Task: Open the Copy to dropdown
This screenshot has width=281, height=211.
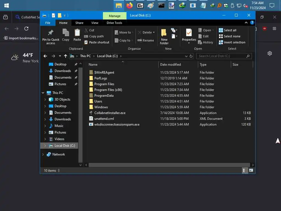Action: point(124,40)
